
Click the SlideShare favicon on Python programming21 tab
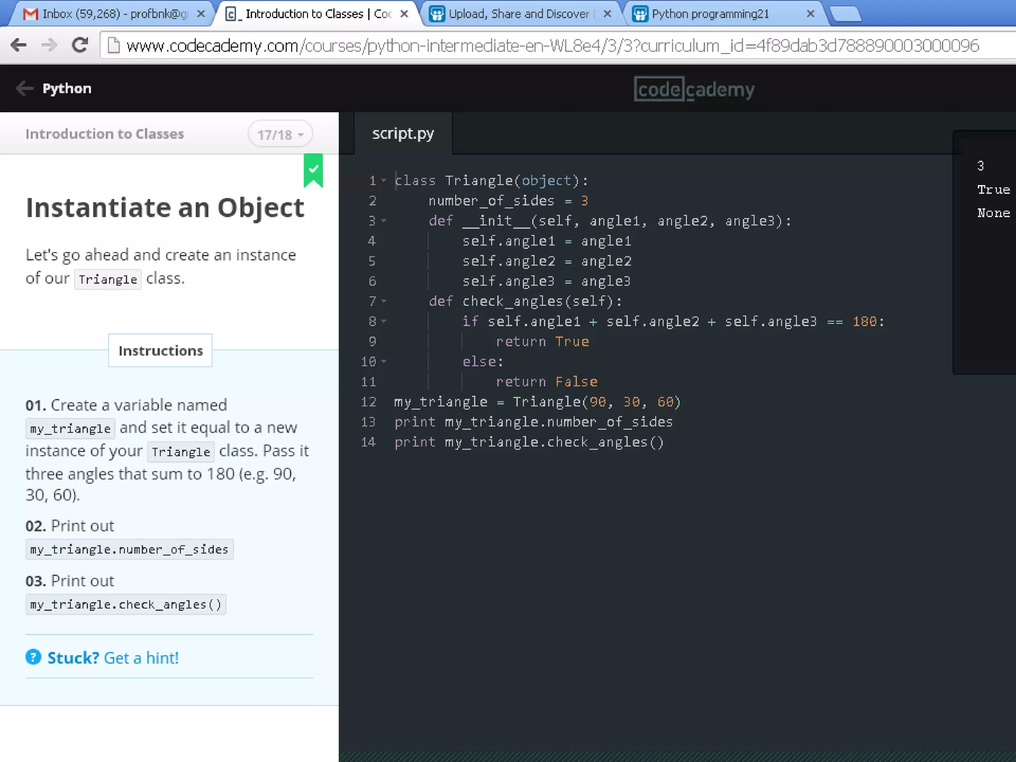(x=640, y=14)
